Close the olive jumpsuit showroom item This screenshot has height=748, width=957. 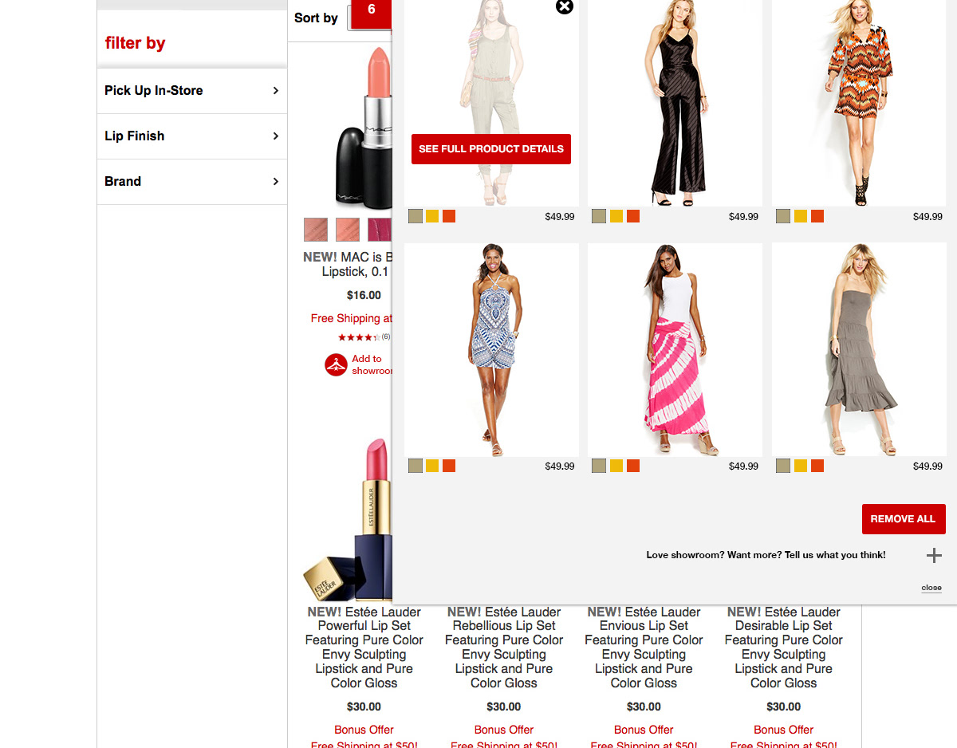click(564, 6)
